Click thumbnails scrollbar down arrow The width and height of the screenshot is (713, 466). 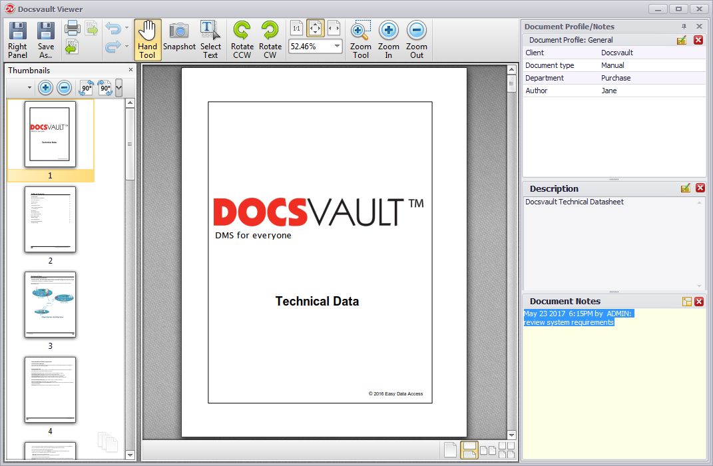point(130,455)
